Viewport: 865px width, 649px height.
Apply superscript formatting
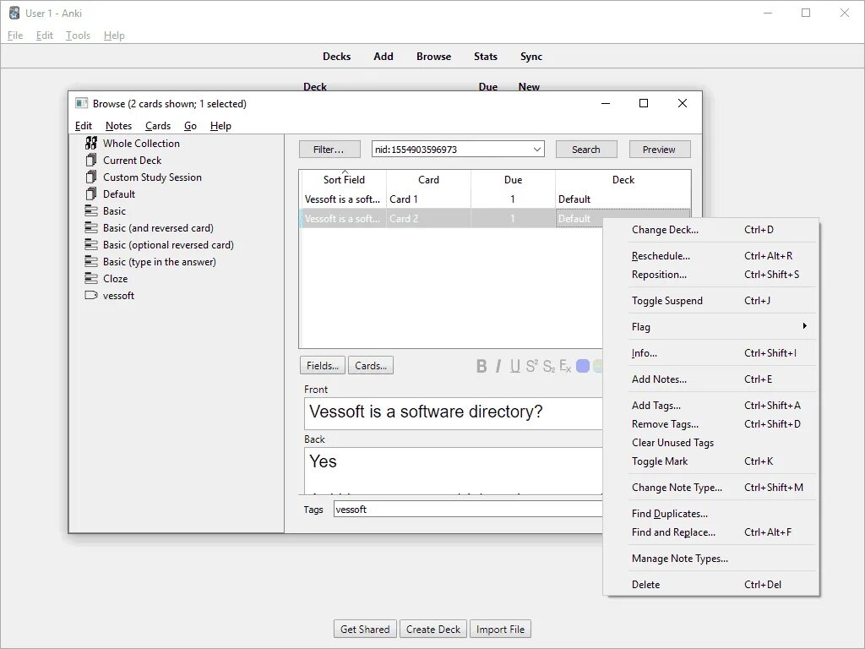coord(531,366)
